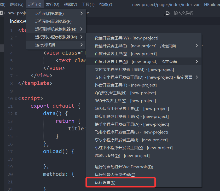Expand arrow of 百度开发者工具(N) 指定页面
Screen dimensions: 220x191
[x=197, y=61]
